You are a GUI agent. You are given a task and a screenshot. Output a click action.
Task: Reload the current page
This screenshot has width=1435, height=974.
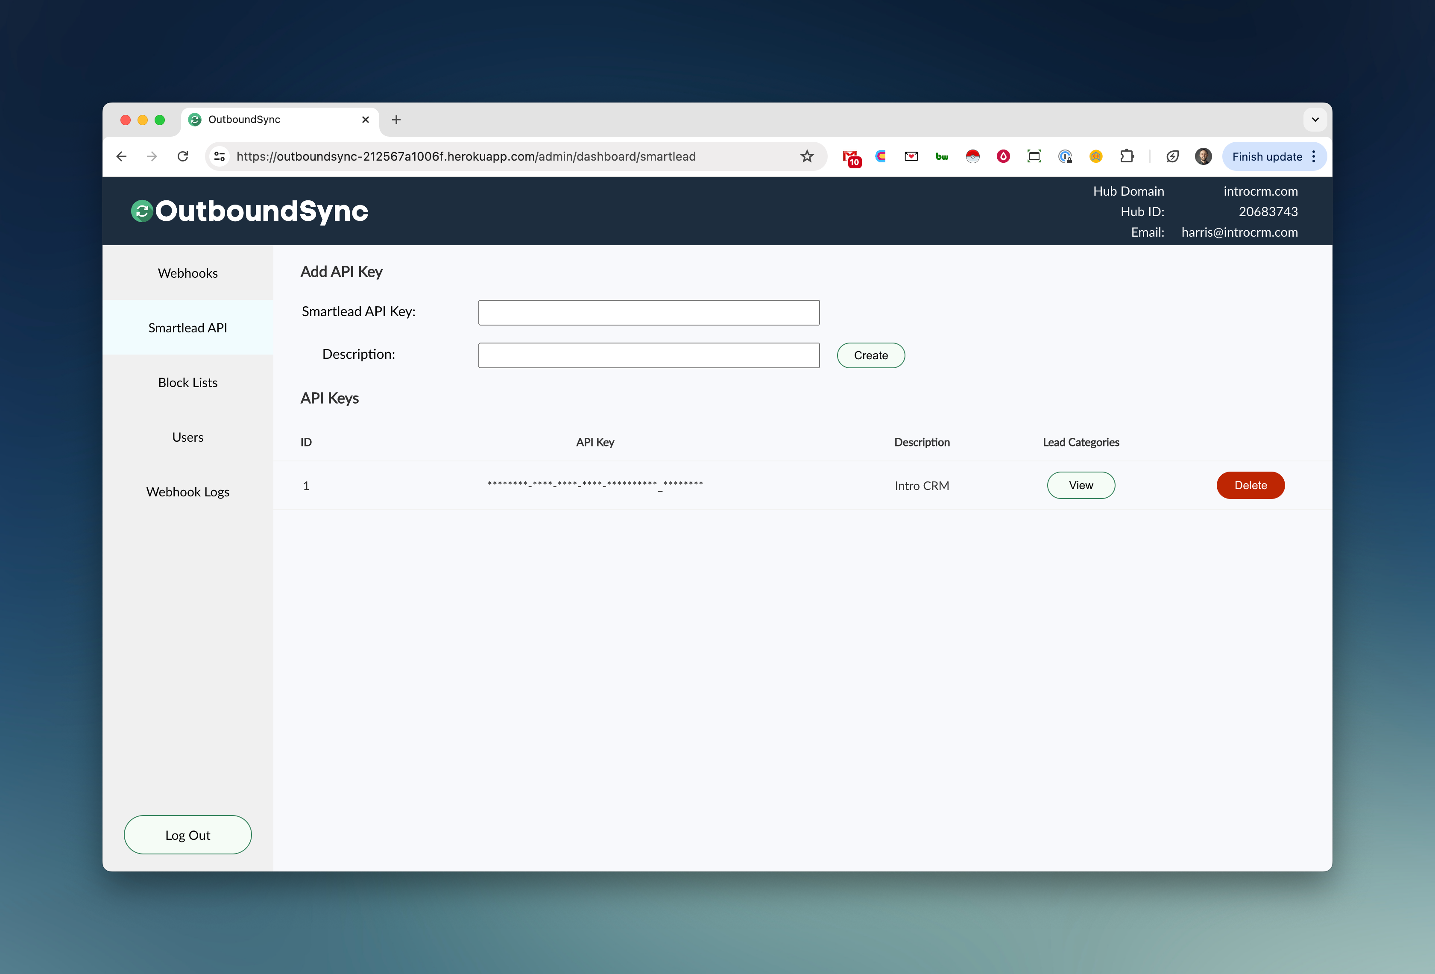183,156
